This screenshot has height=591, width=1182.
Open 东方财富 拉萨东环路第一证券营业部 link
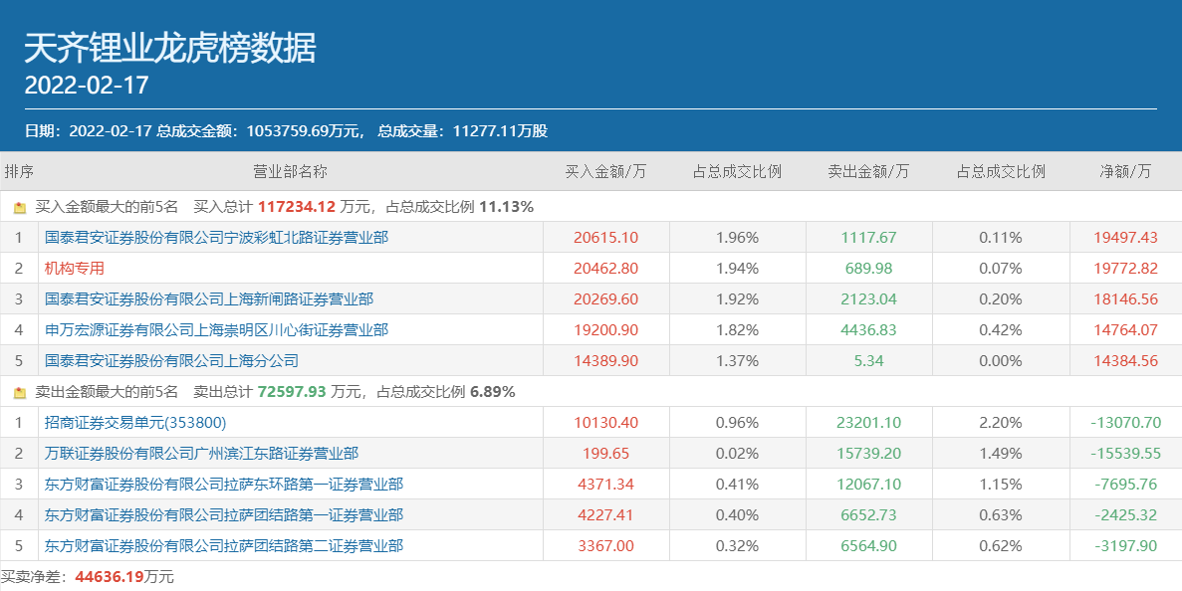point(224,485)
